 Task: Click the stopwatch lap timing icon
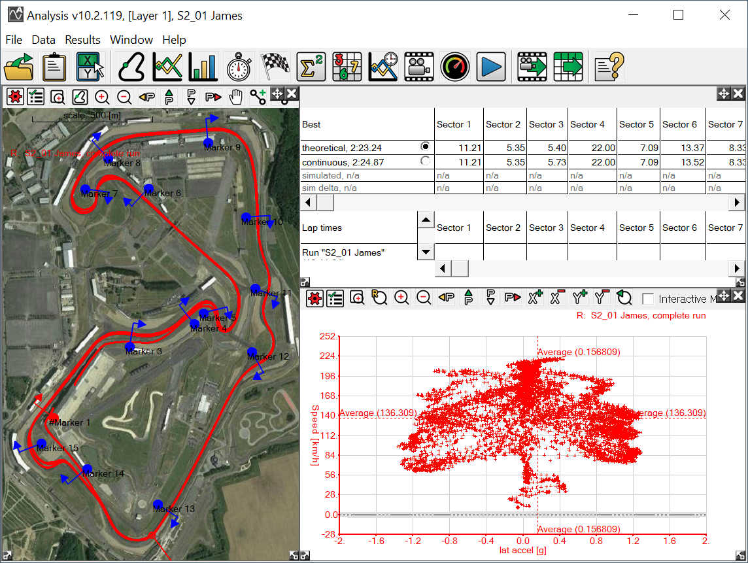pyautogui.click(x=239, y=67)
